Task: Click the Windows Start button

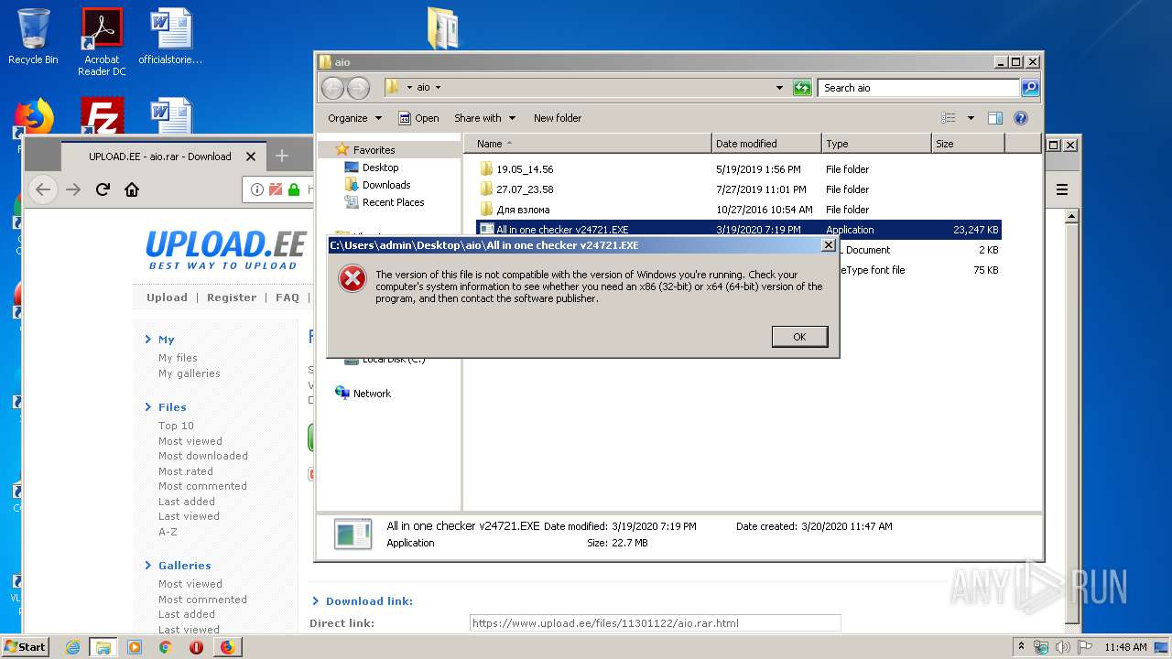Action: coord(25,646)
